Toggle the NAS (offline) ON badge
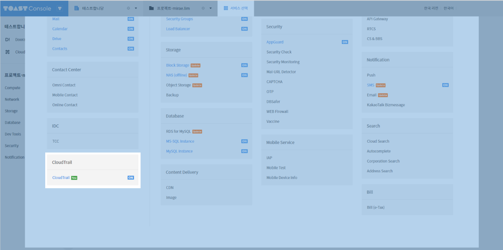Viewport: 503px width, 250px height. tap(244, 75)
